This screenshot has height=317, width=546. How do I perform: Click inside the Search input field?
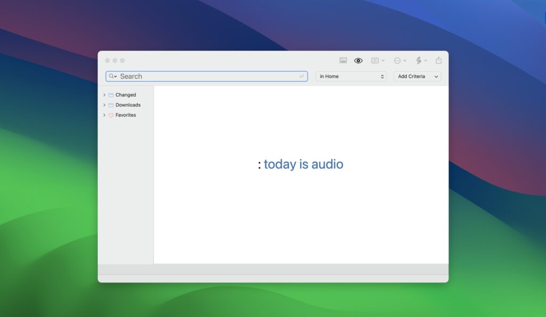[208, 76]
